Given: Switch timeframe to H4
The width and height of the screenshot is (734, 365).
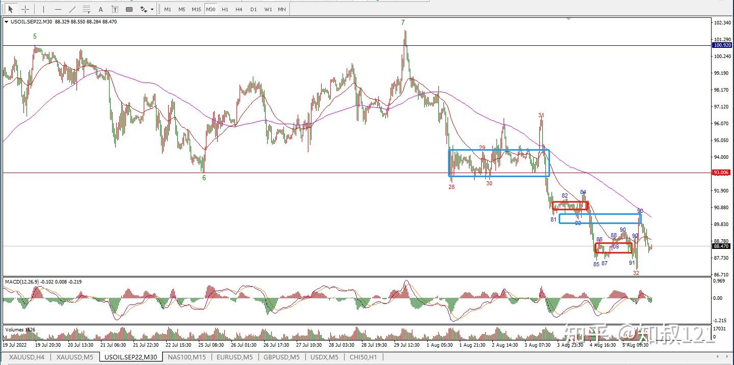Looking at the screenshot, I should click(239, 9).
